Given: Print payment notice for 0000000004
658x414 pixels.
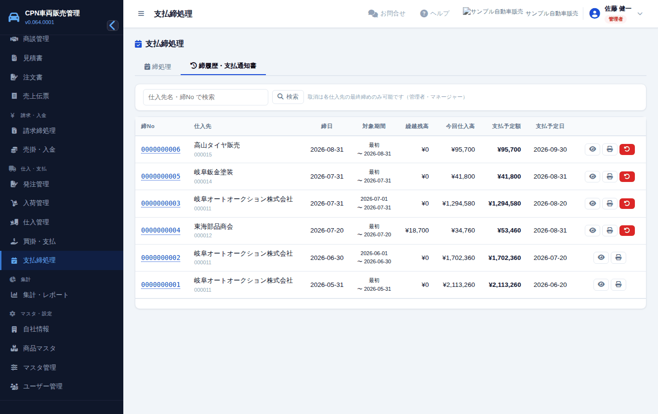Looking at the screenshot, I should click(x=610, y=231).
